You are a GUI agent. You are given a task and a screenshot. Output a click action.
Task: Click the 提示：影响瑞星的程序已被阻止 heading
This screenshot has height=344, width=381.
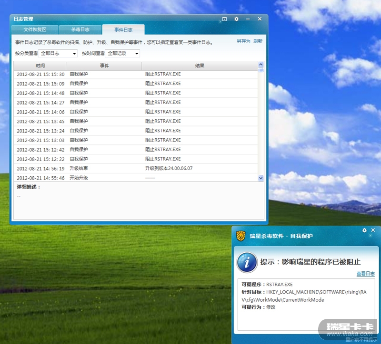pos(311,262)
